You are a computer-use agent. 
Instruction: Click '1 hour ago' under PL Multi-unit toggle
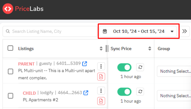click(x=131, y=77)
